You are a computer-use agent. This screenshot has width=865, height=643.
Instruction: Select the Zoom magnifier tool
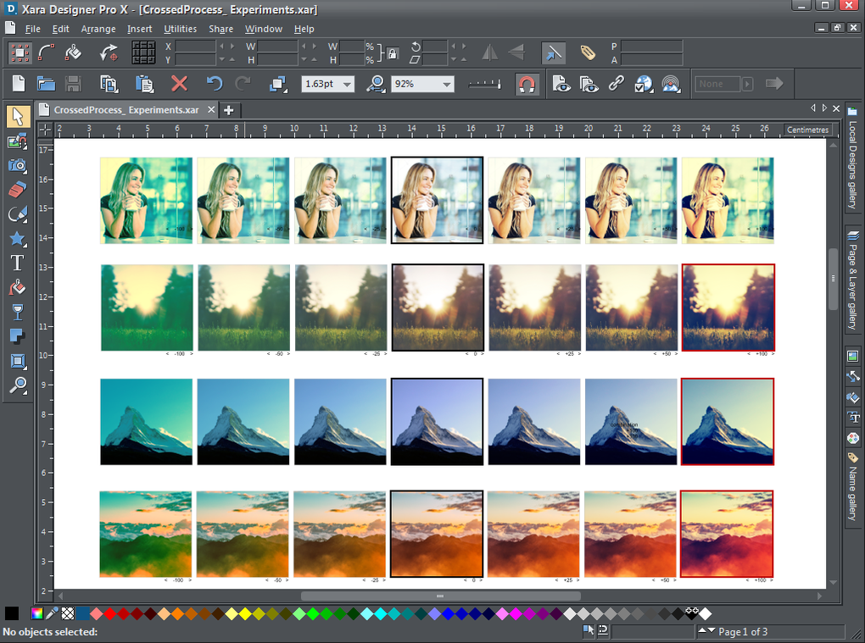(17, 386)
